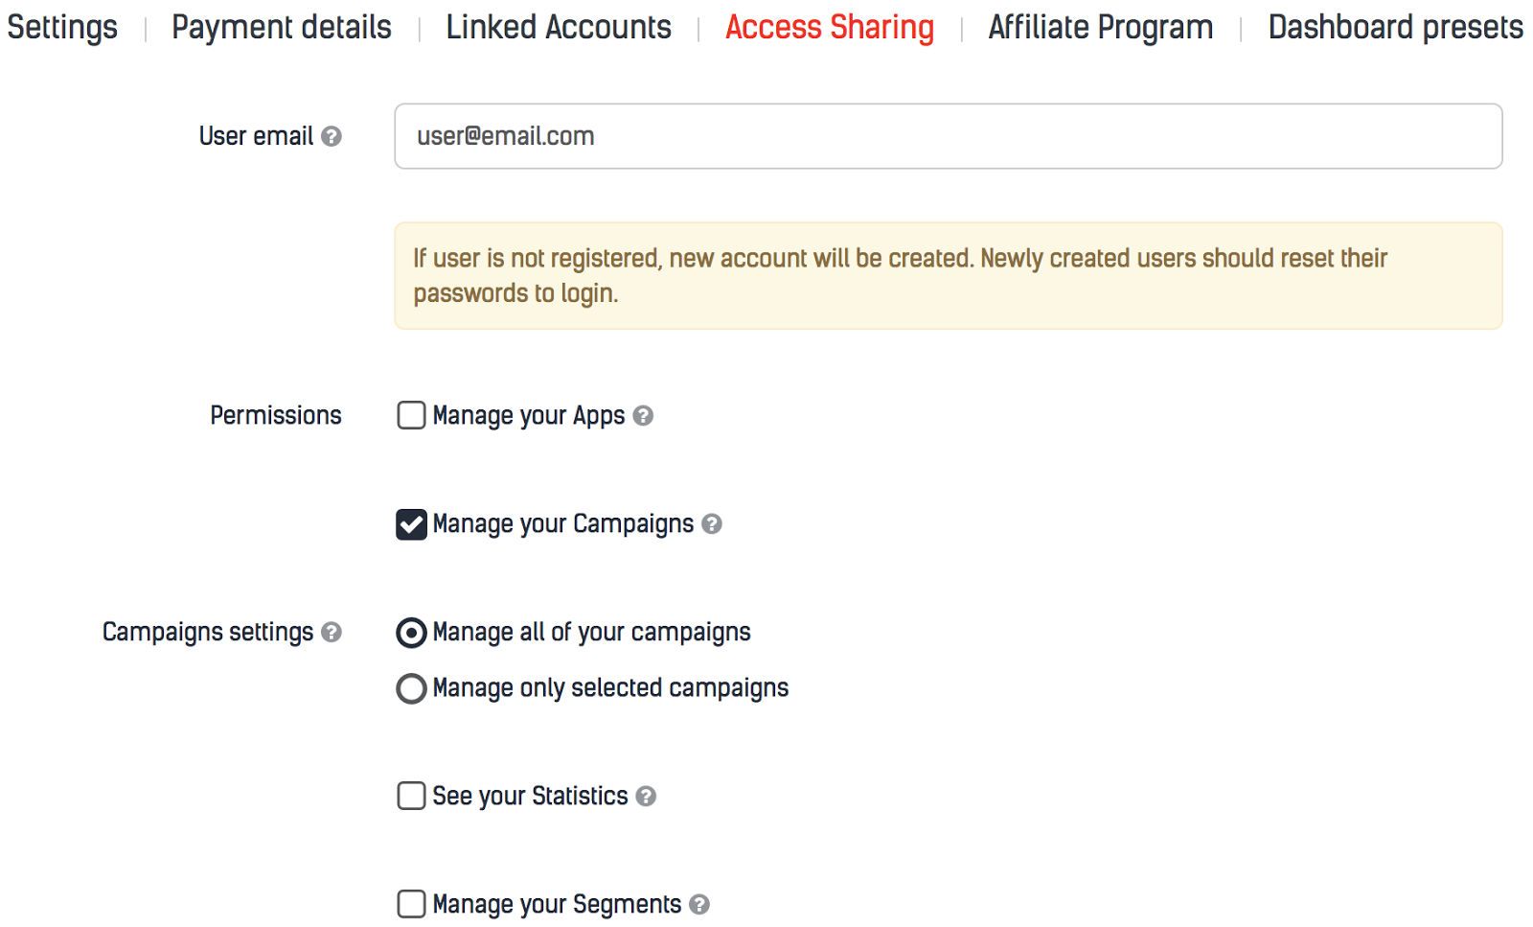Tick the See your Statistics checkbox
The image size is (1533, 927).
point(411,796)
